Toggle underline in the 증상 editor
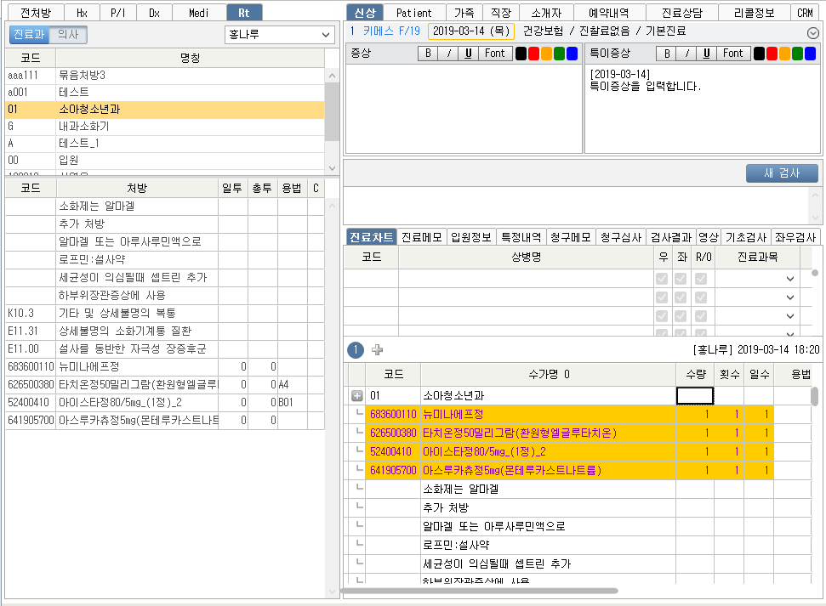The height and width of the screenshot is (606, 826). [x=469, y=54]
